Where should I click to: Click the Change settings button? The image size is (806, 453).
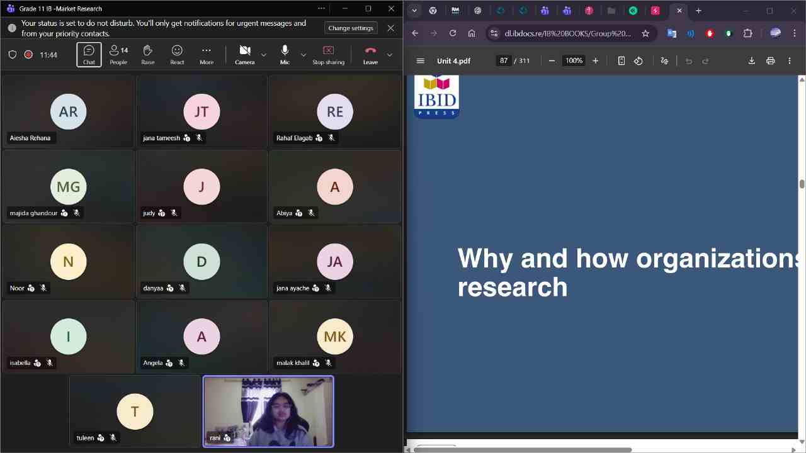[x=351, y=28]
